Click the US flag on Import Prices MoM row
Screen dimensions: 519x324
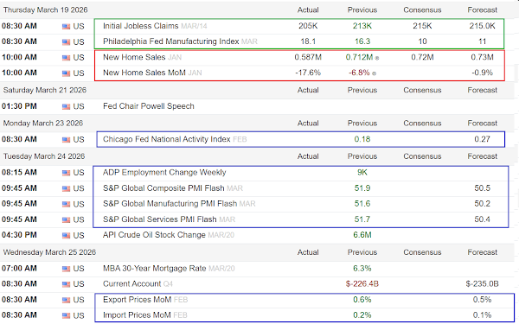point(67,315)
